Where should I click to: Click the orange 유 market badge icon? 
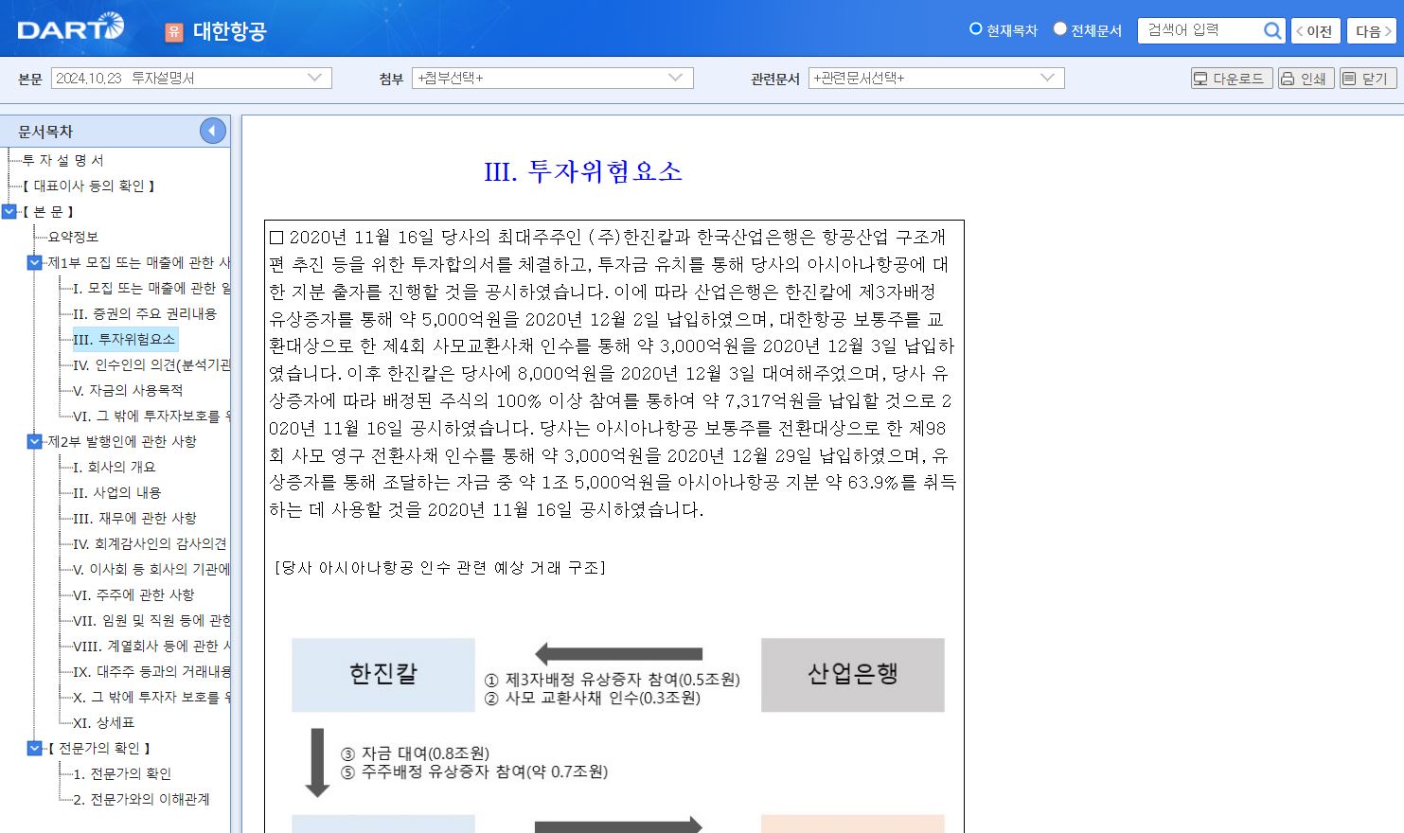[174, 32]
